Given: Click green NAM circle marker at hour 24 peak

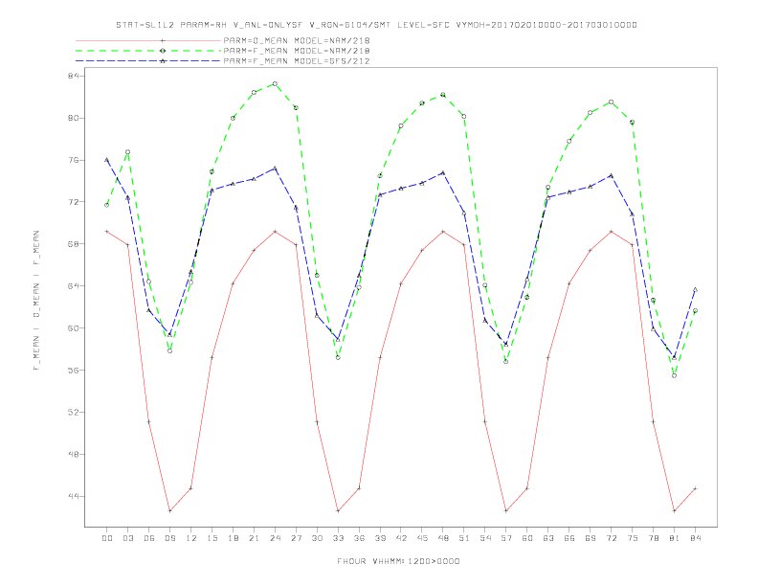Looking at the screenshot, I should pyautogui.click(x=275, y=83).
